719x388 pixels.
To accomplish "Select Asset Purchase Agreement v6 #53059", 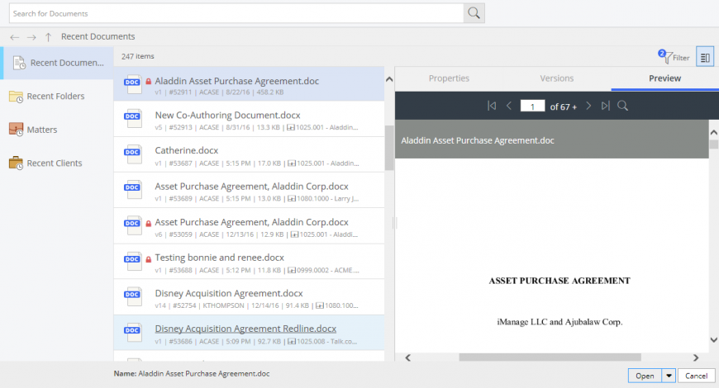I will tap(249, 226).
